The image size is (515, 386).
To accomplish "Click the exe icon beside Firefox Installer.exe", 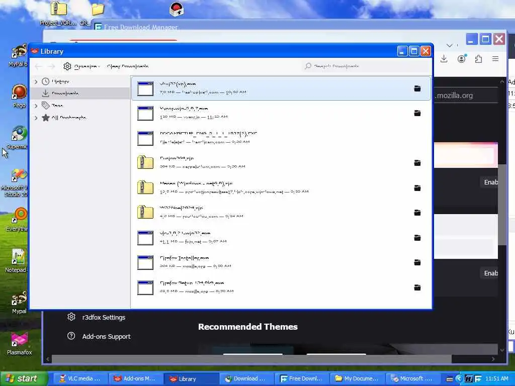I will [x=145, y=262].
